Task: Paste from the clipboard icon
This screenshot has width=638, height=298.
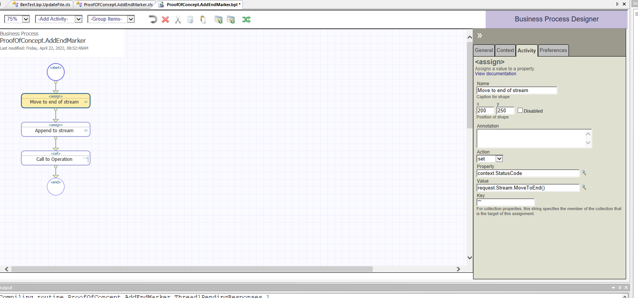Action: [203, 19]
